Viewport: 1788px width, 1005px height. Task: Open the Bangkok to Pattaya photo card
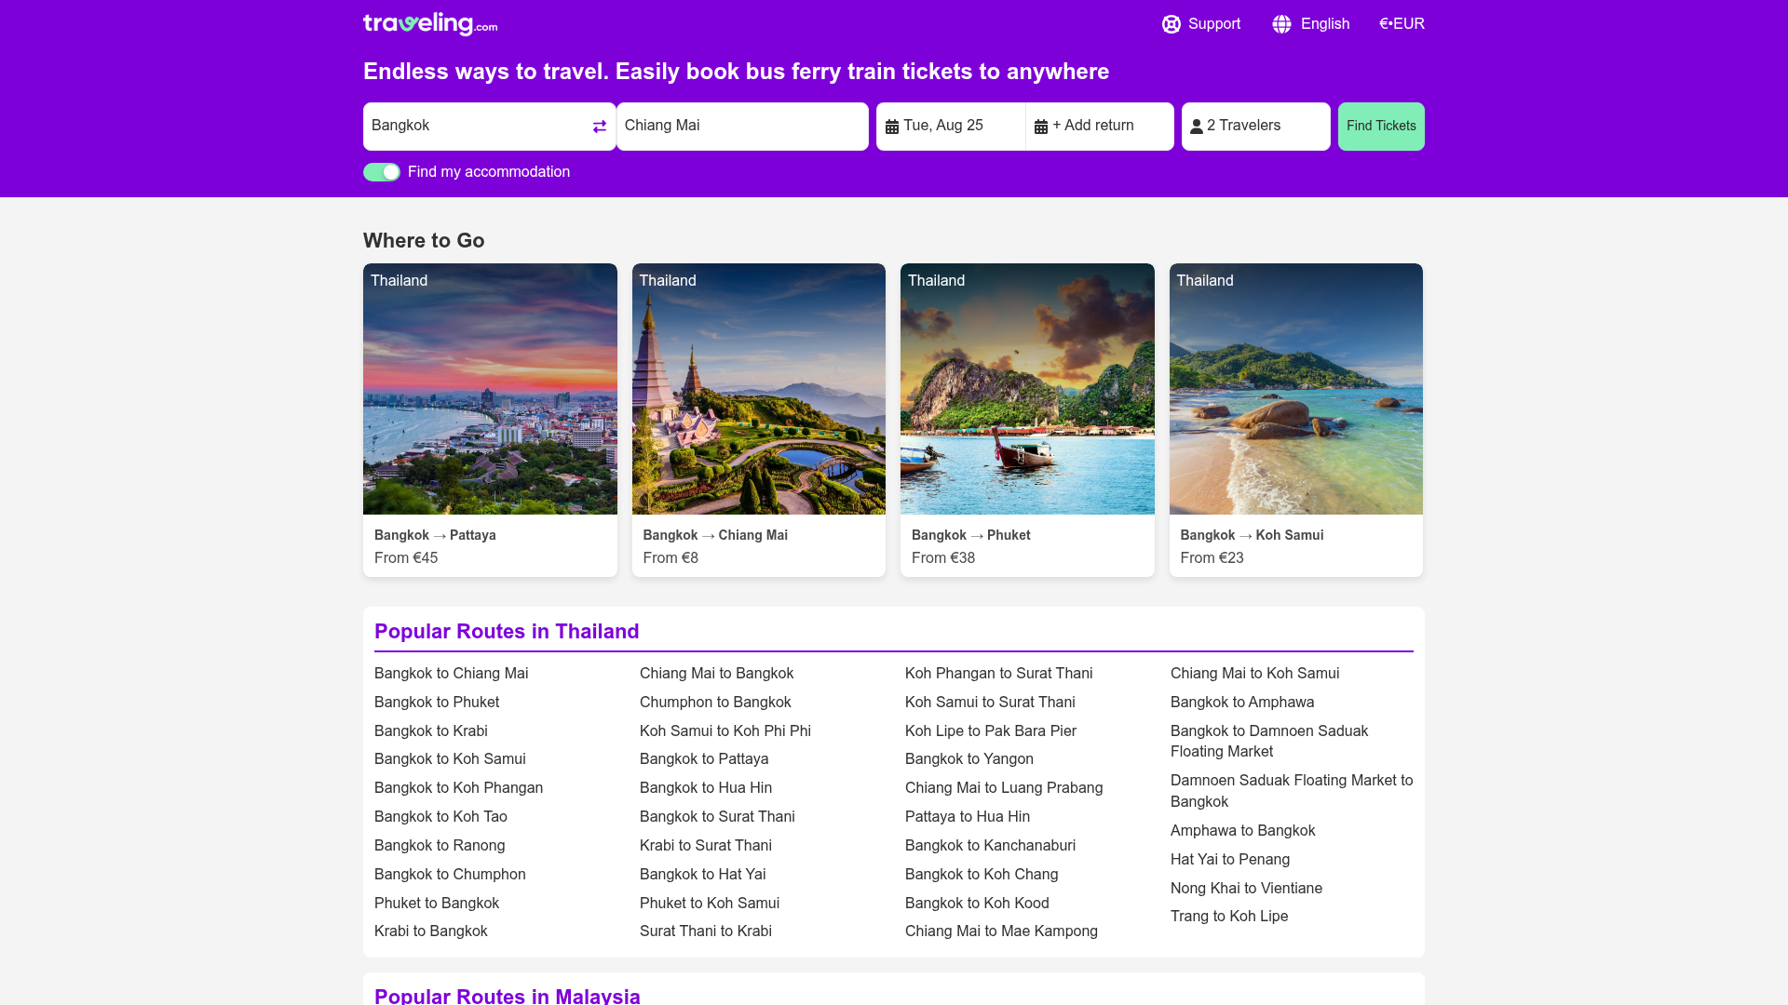coord(490,420)
